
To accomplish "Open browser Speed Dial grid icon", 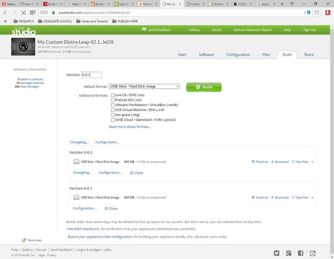I will pos(33,13).
